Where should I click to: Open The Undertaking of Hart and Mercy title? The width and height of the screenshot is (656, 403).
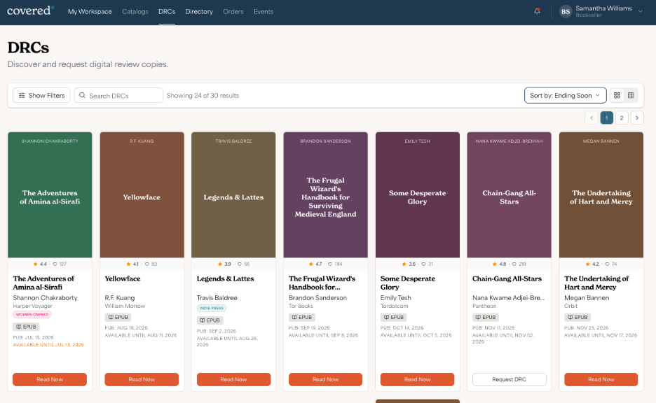click(x=596, y=283)
